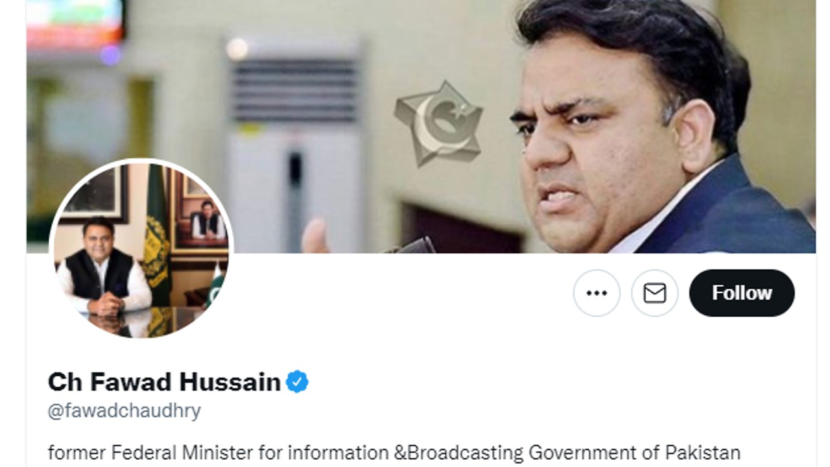Click the raised hand in the banner
The image size is (830, 467).
[316, 236]
